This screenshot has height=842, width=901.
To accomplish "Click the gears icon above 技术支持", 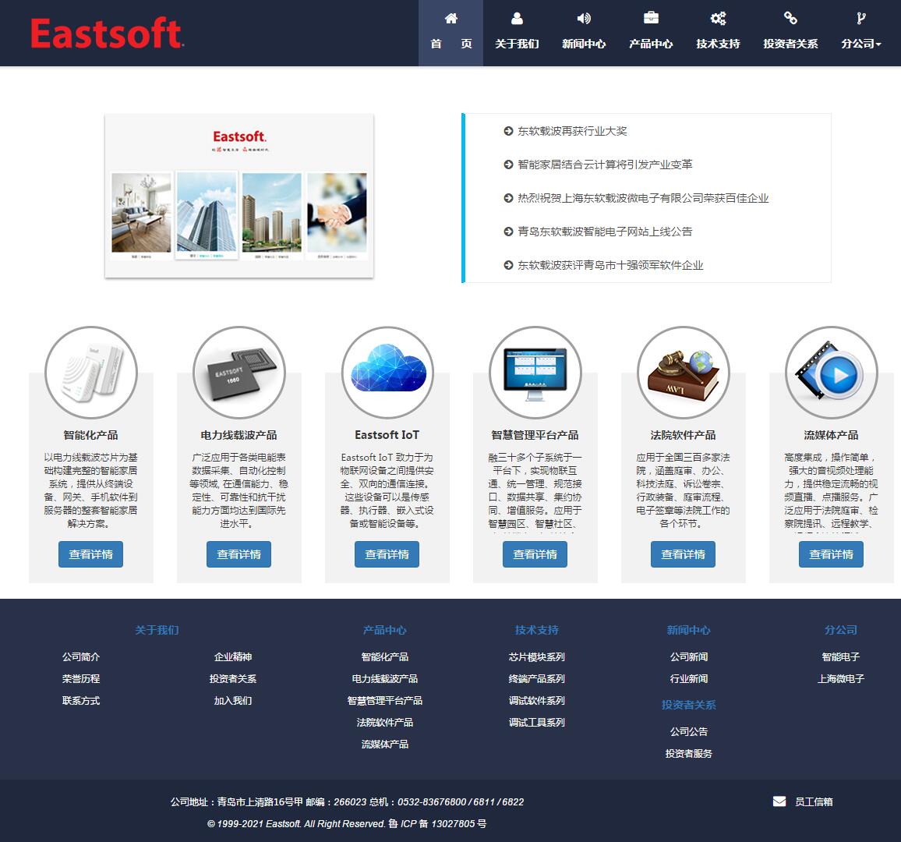I will (x=719, y=19).
